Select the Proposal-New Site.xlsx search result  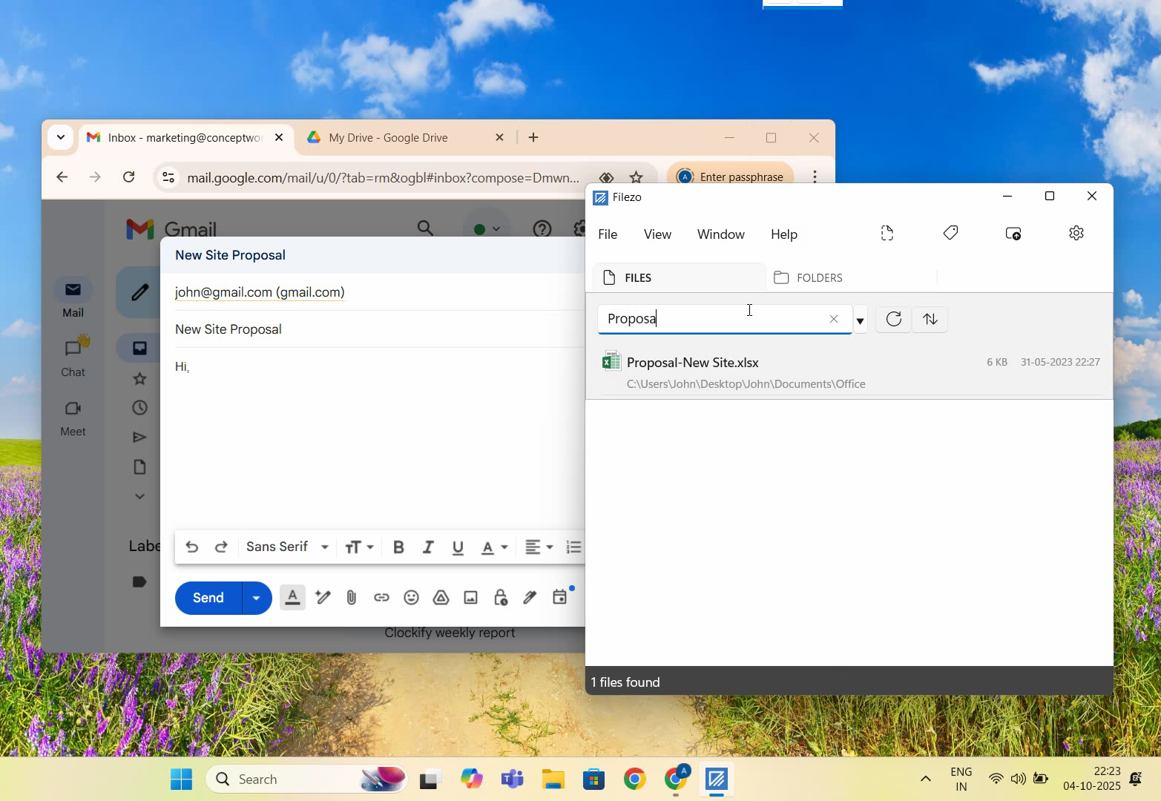click(693, 363)
